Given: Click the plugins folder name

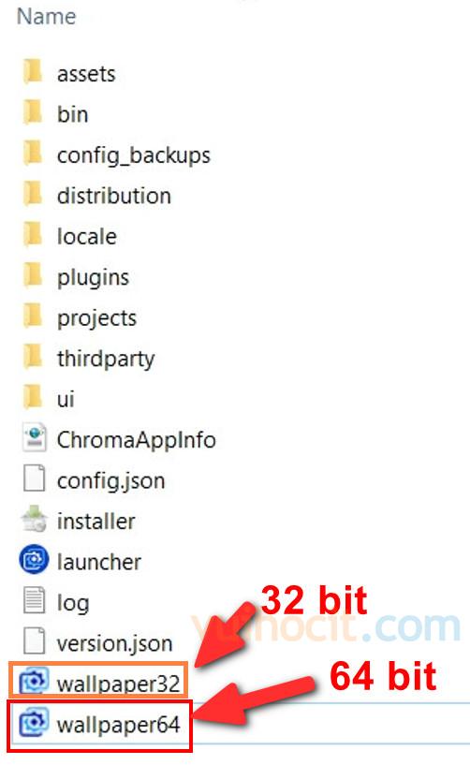Looking at the screenshot, I should [x=94, y=278].
